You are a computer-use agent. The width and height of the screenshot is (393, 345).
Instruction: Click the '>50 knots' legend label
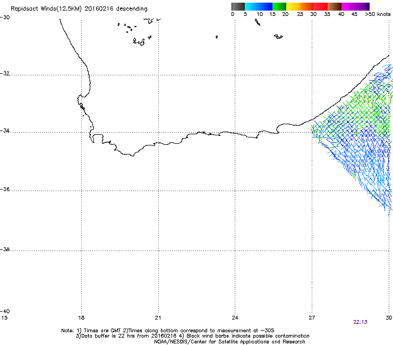(378, 14)
